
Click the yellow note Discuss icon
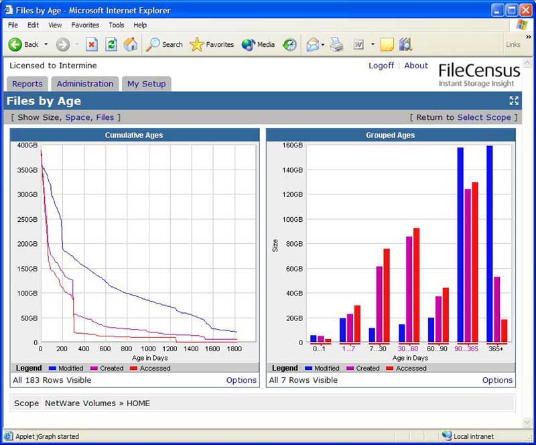point(387,44)
